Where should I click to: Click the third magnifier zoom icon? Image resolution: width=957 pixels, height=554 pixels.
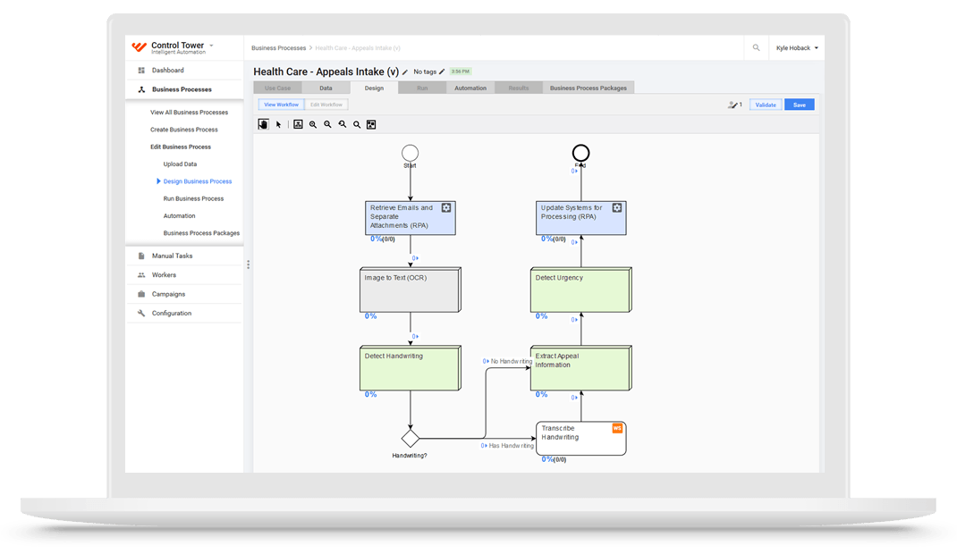pyautogui.click(x=343, y=124)
